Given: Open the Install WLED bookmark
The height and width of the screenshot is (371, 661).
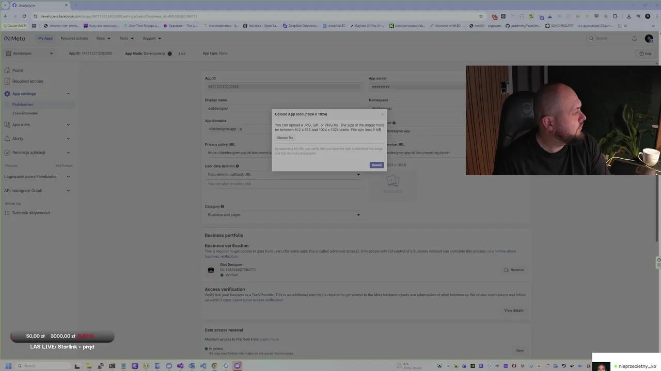Looking at the screenshot, I should [335, 26].
